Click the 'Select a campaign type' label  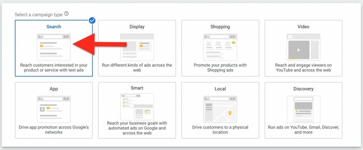tap(39, 15)
